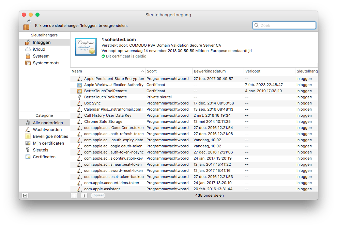Image resolution: width=337 pixels, height=227 pixels.
Task: Focus the Zoek search field
Action: [284, 25]
